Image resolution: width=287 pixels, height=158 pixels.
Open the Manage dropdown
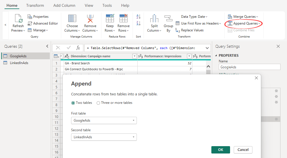click(x=38, y=30)
